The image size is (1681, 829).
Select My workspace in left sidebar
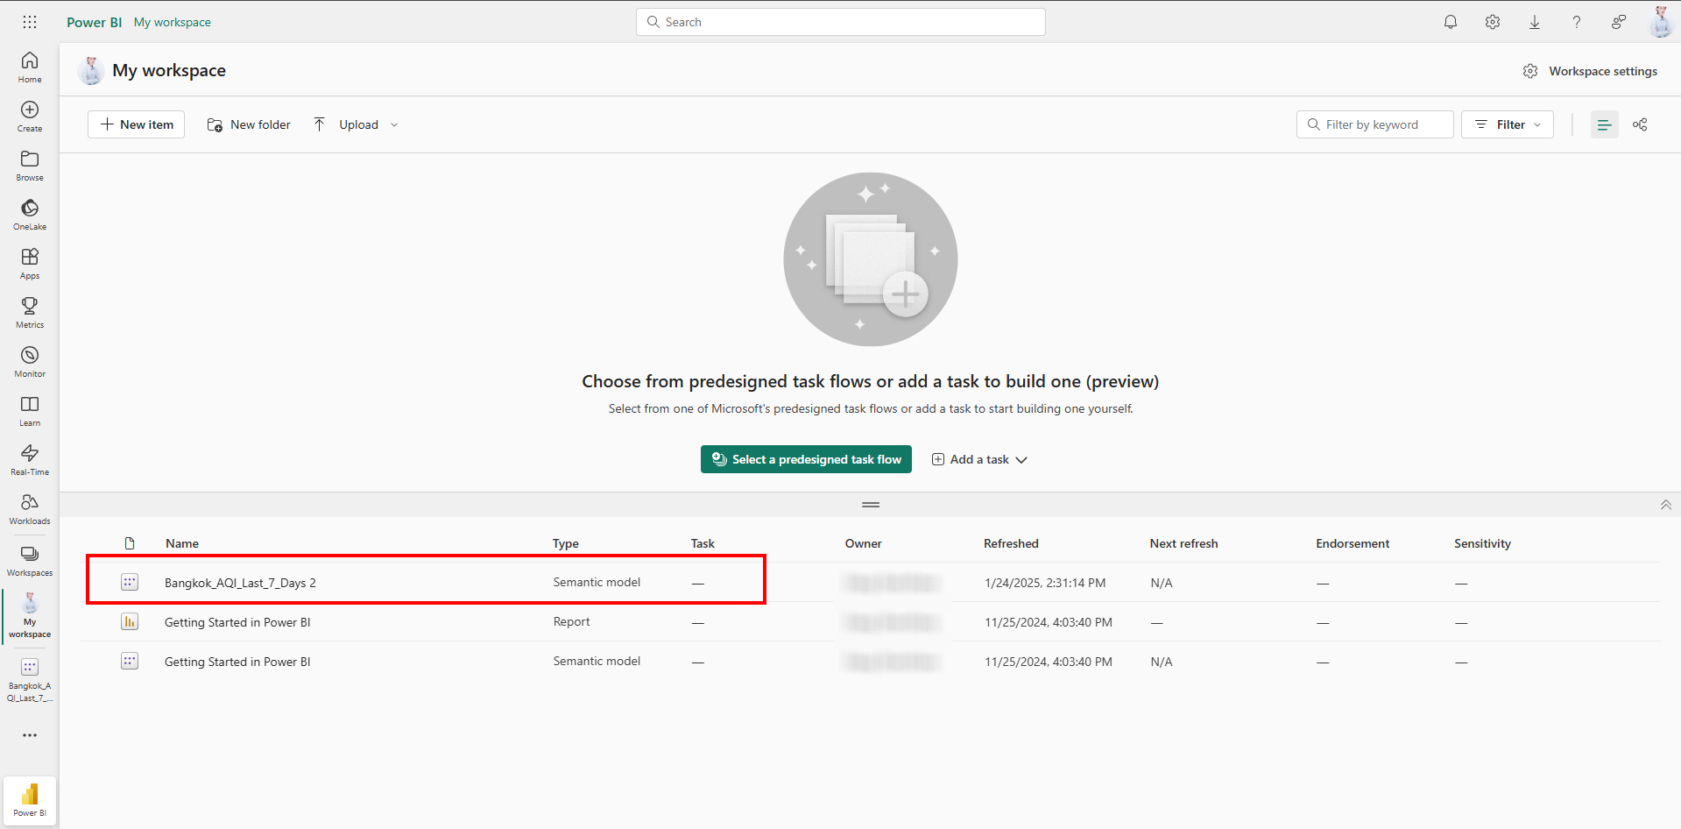[x=30, y=616]
